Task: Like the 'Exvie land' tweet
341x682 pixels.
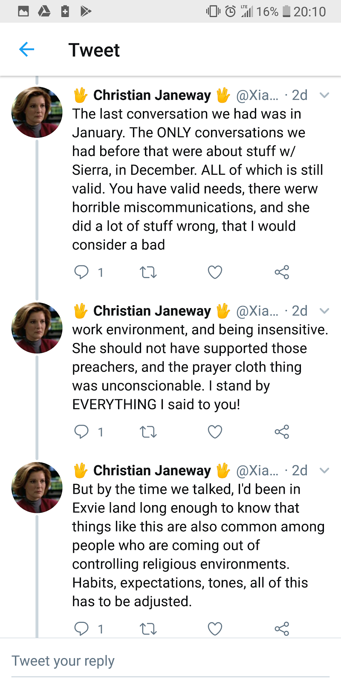Action: [215, 629]
